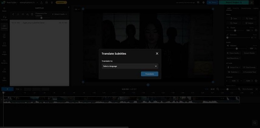Image resolution: width=260 pixels, height=128 pixels.
Task: Open the Transcript sidebar panel
Action: pos(4,18)
